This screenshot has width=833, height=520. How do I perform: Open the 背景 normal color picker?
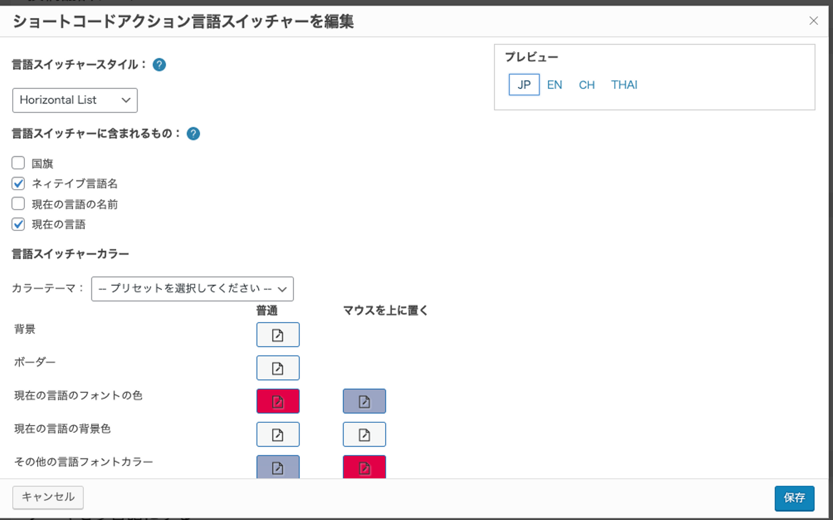click(x=278, y=335)
